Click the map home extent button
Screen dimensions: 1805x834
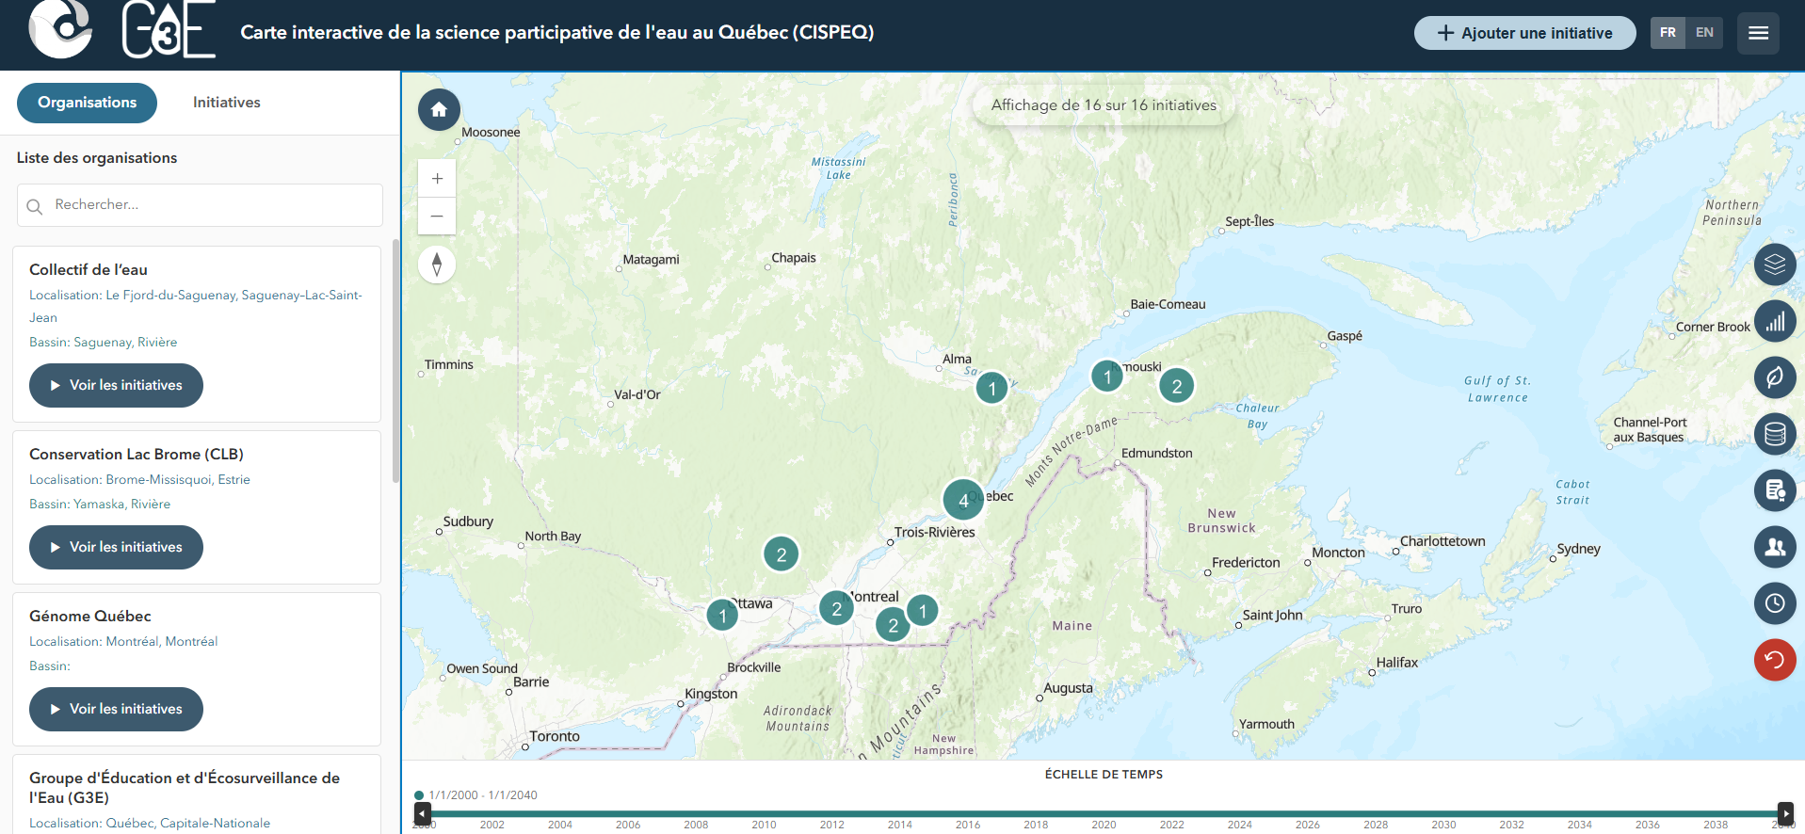[439, 110]
